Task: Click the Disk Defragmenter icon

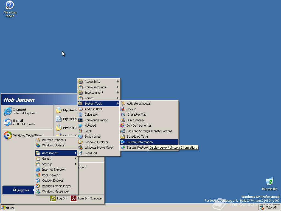Action: click(x=123, y=125)
